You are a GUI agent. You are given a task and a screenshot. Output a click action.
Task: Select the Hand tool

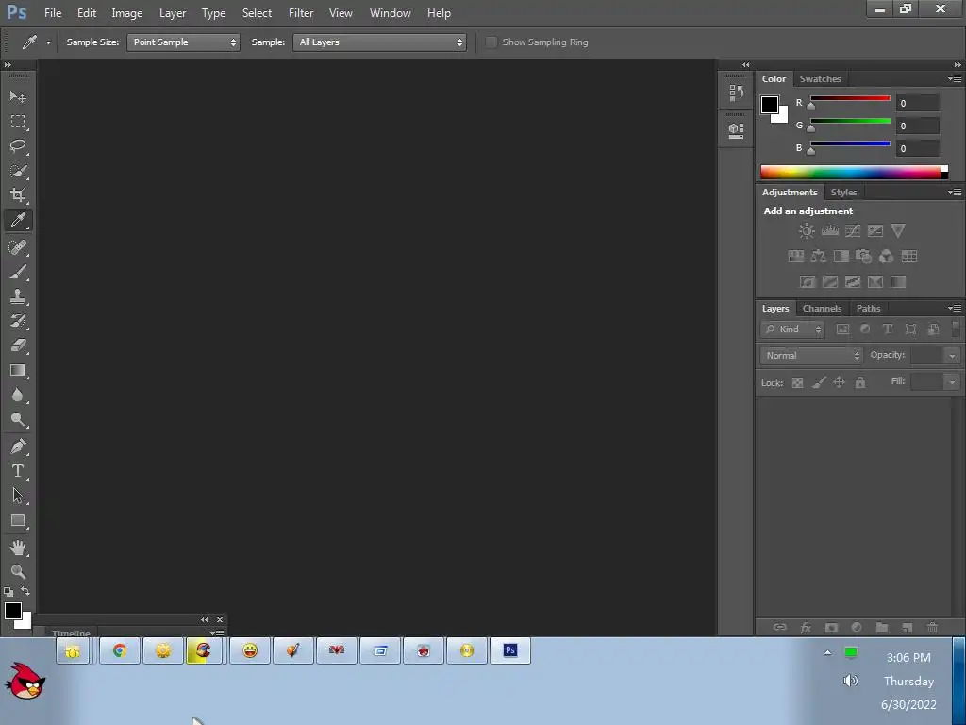coord(18,548)
